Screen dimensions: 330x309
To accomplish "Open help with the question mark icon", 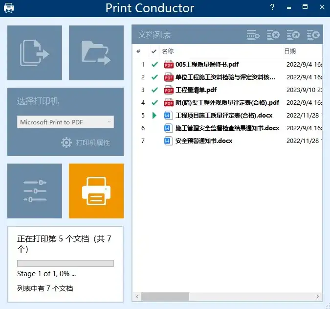I will 272,7.
